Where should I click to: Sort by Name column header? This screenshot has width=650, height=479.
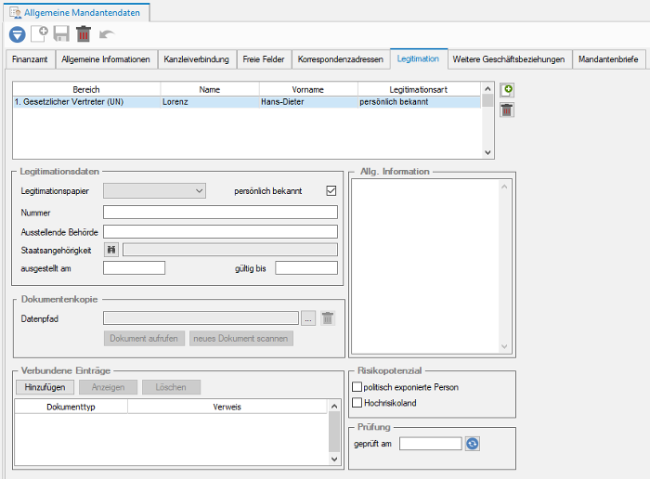(x=210, y=89)
